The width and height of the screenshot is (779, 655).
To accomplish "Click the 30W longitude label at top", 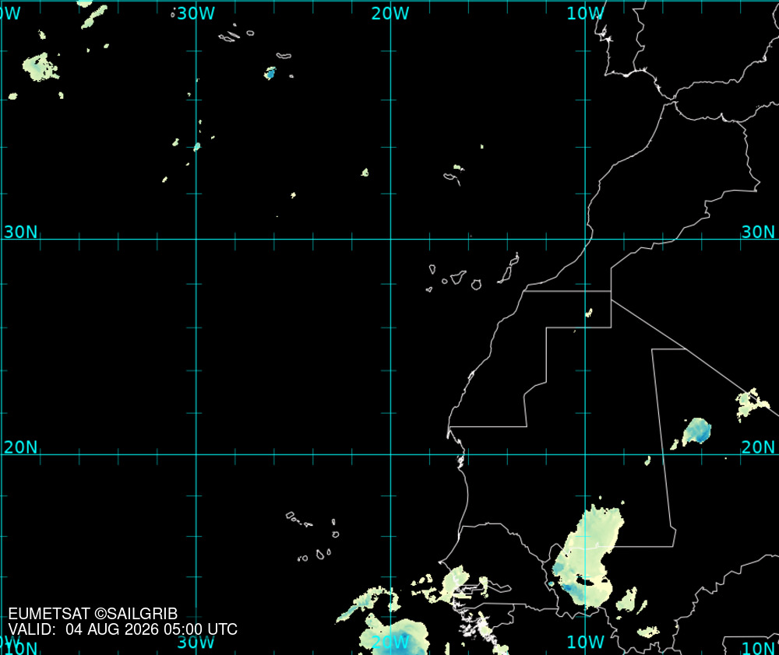I will (x=196, y=13).
